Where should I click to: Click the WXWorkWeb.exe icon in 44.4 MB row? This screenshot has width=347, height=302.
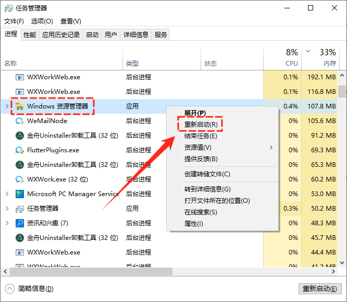(x=20, y=252)
